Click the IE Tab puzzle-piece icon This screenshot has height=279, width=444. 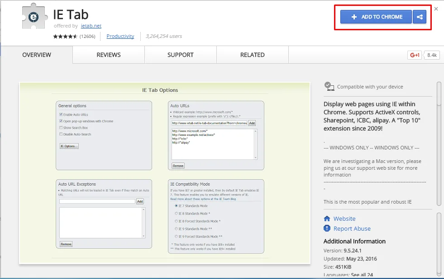click(34, 16)
